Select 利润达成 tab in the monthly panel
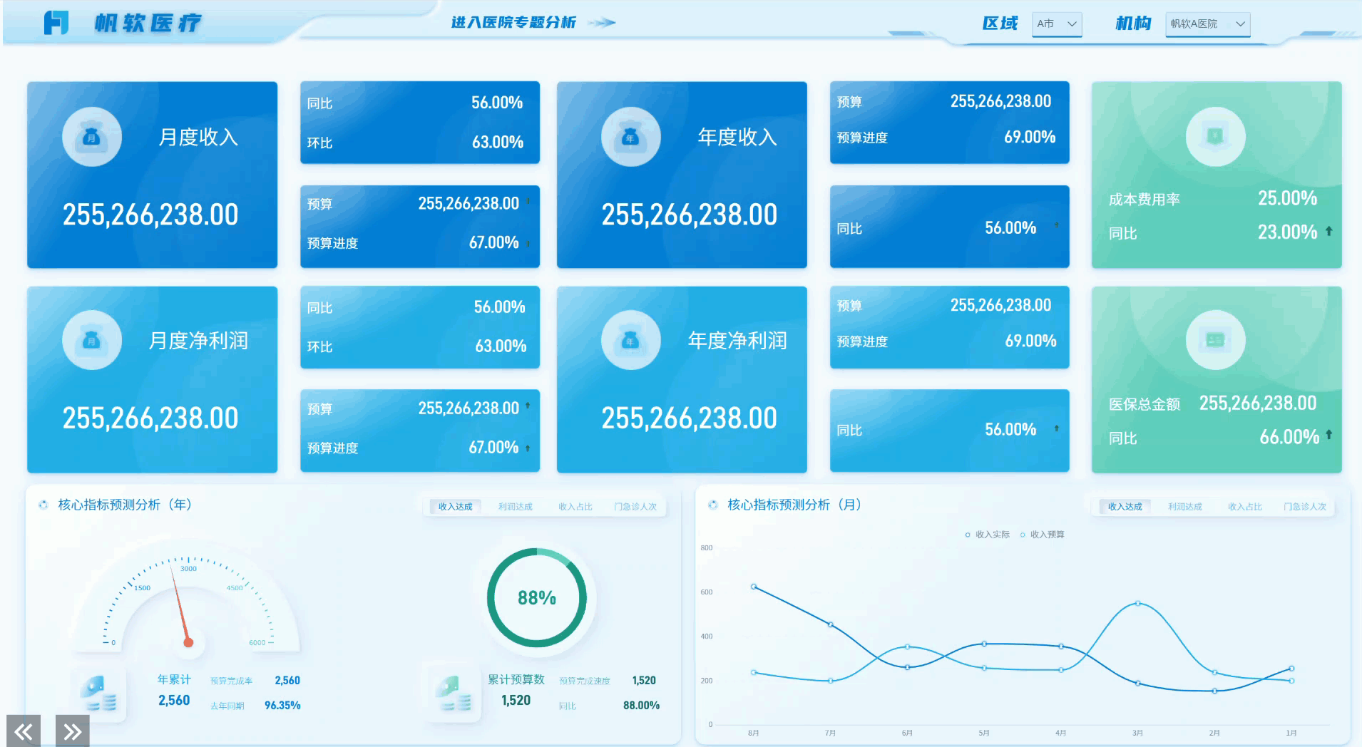Image resolution: width=1362 pixels, height=747 pixels. (1185, 507)
